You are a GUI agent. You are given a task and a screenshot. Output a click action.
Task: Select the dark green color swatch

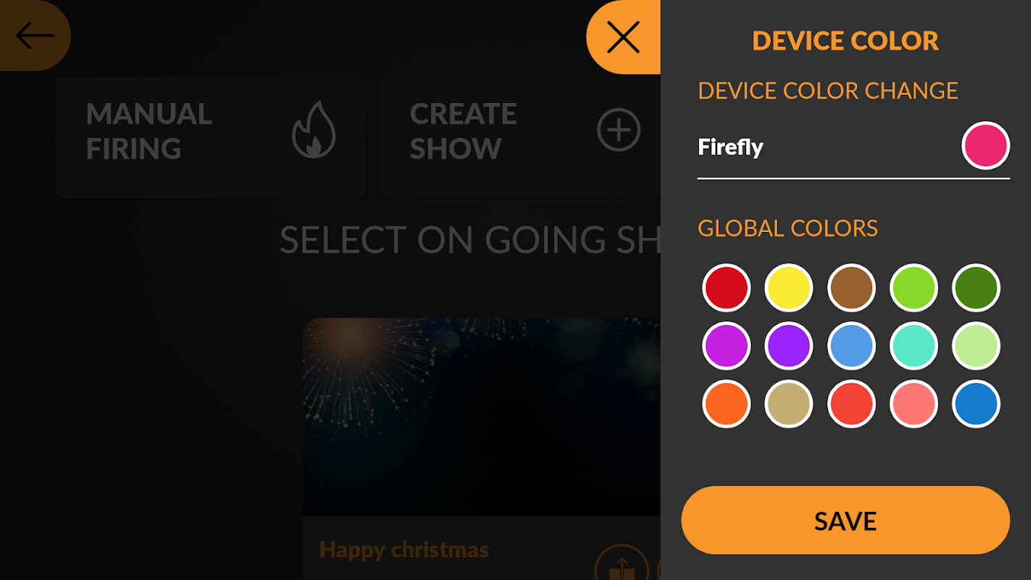976,288
